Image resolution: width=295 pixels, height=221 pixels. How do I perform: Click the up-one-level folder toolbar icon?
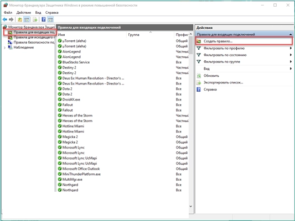20,19
